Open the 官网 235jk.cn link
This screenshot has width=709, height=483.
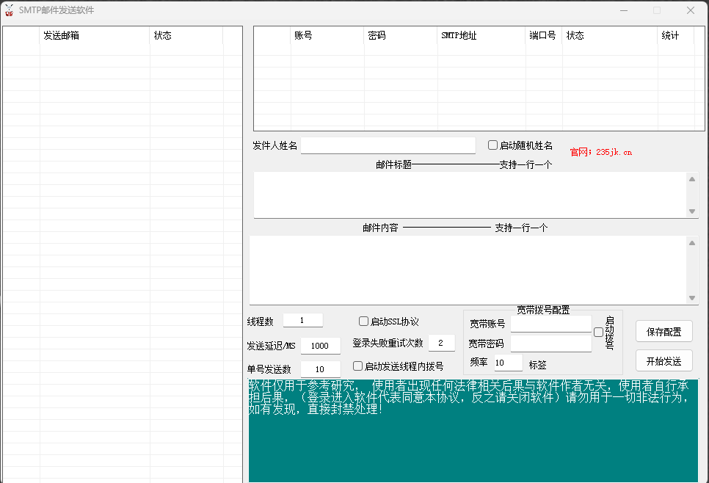[x=600, y=152]
